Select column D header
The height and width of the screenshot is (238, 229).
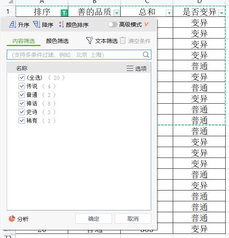pos(199,2)
